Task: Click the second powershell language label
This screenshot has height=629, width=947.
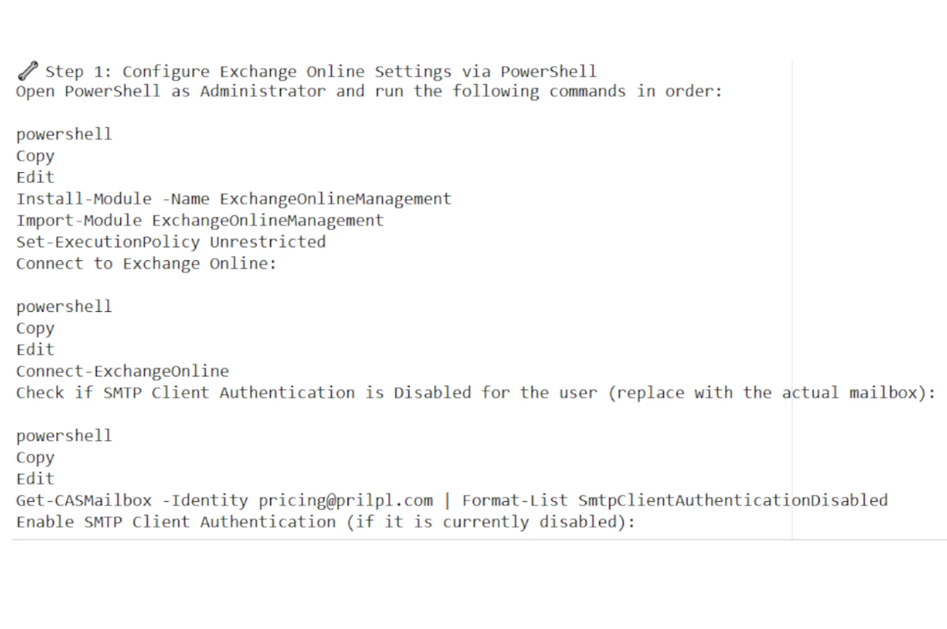Action: pyautogui.click(x=64, y=307)
